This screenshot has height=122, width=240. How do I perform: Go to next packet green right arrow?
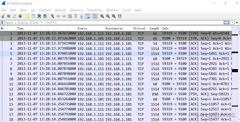point(64,16)
